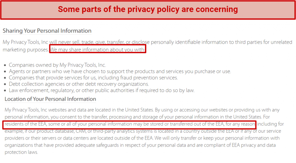Click the 'Agents or partners' bullet item

click(x=120, y=72)
